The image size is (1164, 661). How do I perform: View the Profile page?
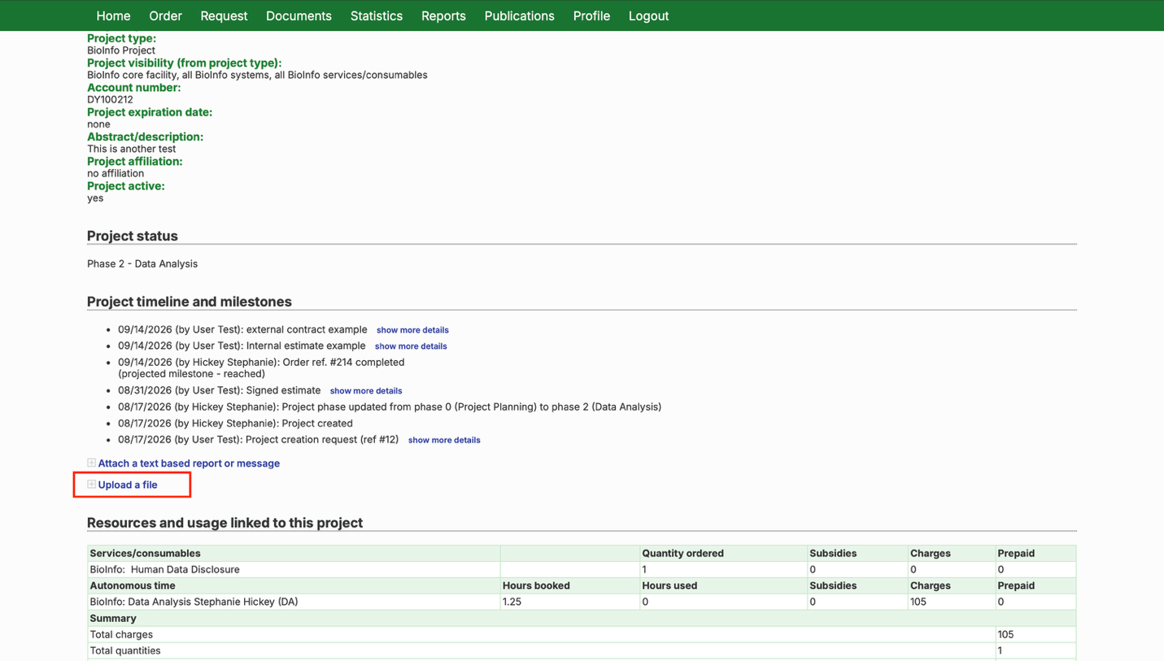point(591,16)
